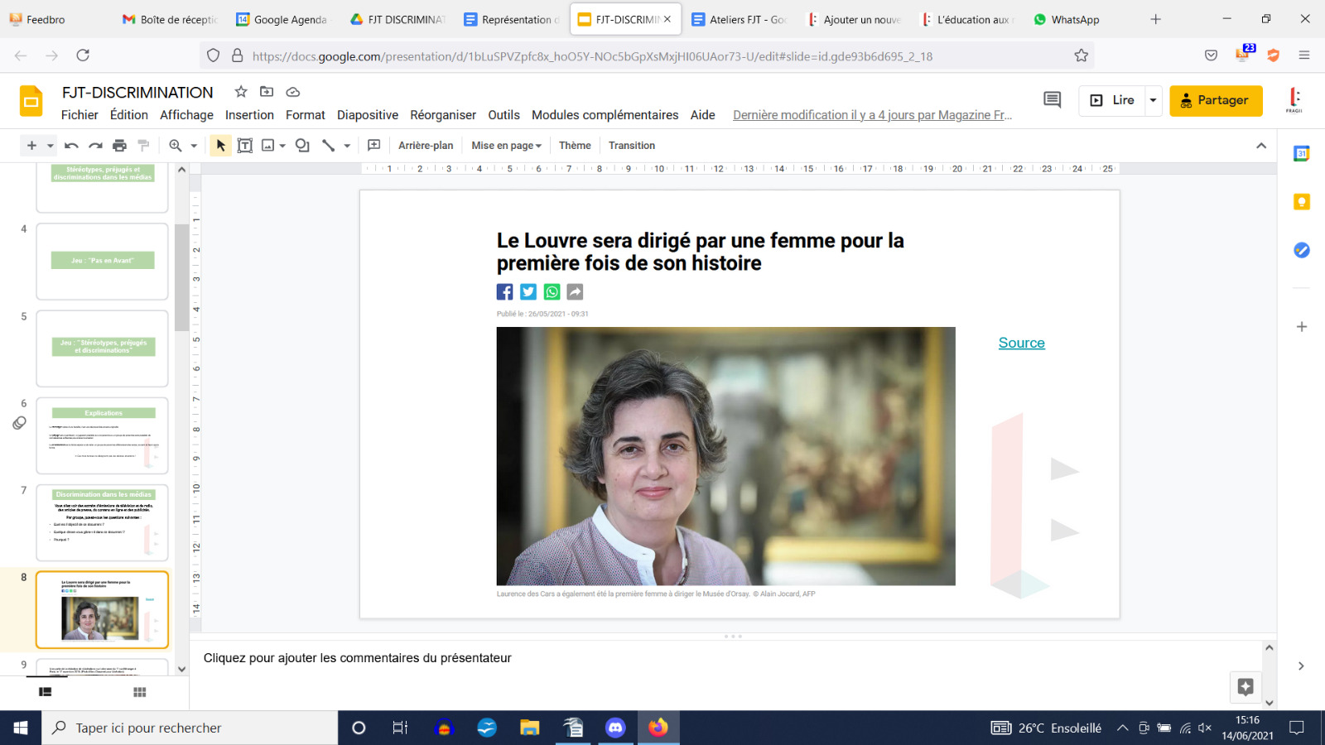Open the Édition menu
Image resolution: width=1325 pixels, height=745 pixels.
(129, 115)
